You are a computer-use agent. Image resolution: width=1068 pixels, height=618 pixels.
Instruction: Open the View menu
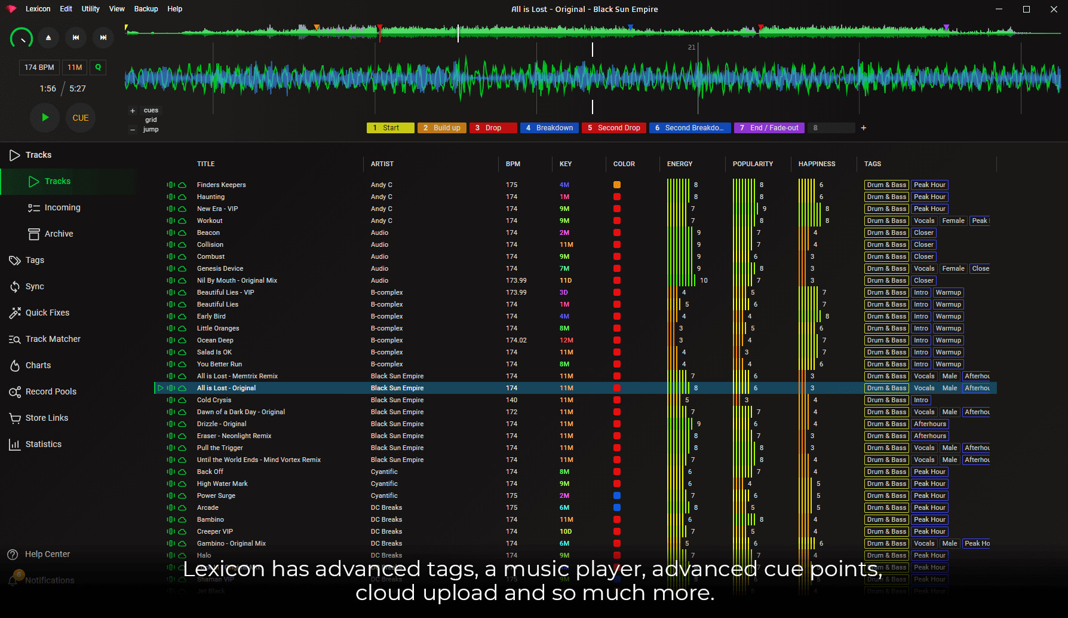click(x=117, y=9)
